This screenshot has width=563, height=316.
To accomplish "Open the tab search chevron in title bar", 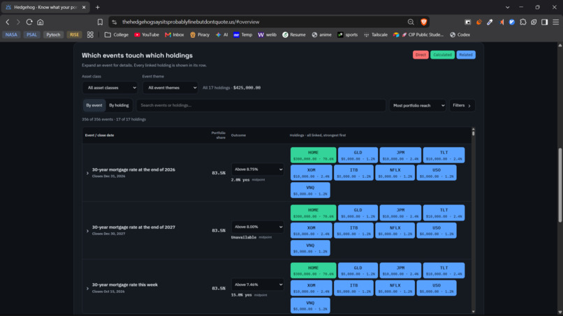I will click(507, 7).
